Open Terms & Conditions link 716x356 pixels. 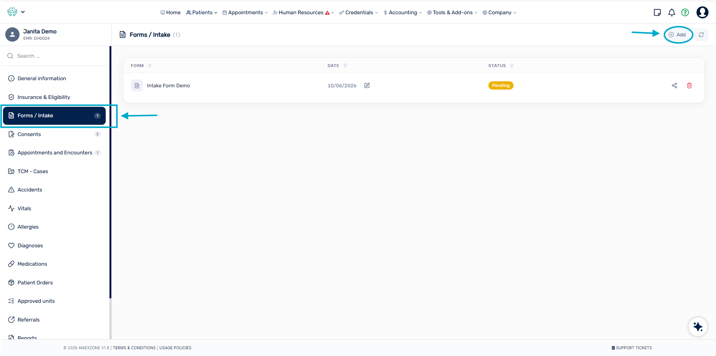point(134,348)
